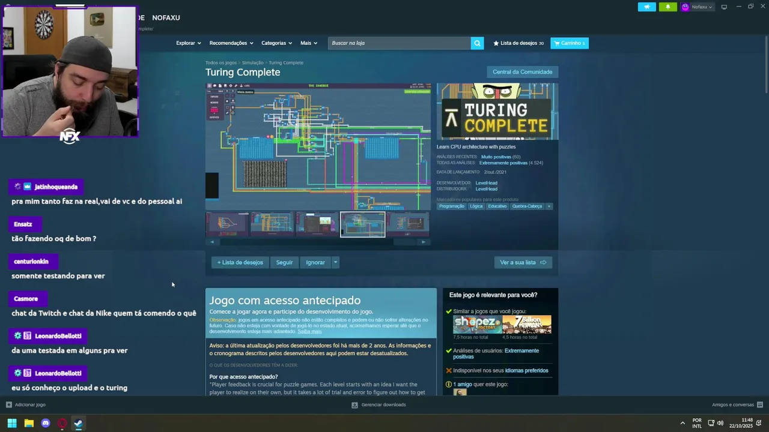Click 'Todos os jogos' breadcrumb
Image resolution: width=769 pixels, height=432 pixels.
point(221,62)
